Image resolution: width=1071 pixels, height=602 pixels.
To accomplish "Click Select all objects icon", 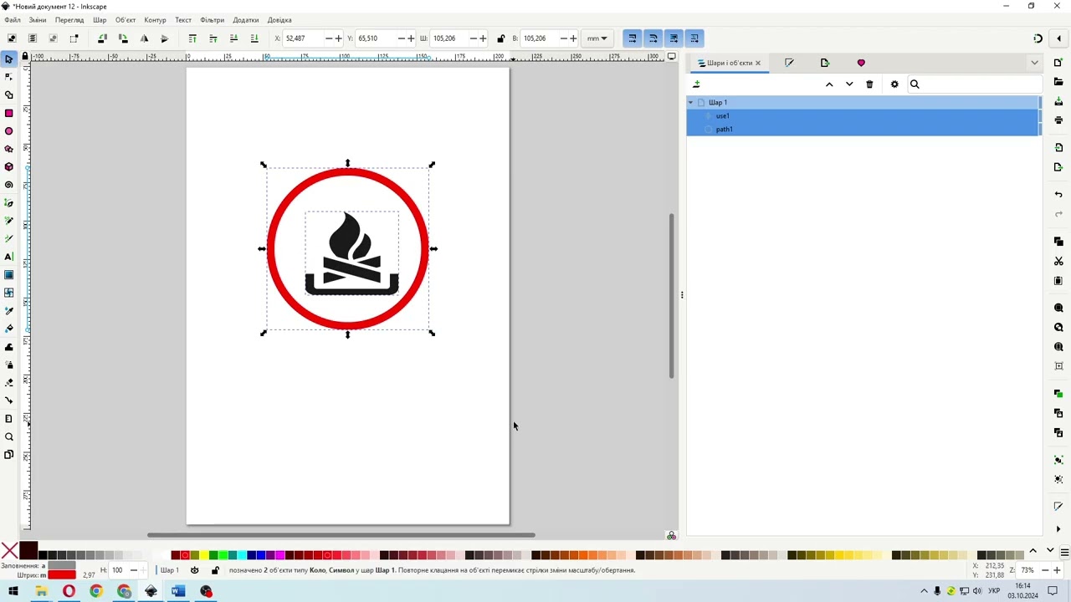I will 12,38.
